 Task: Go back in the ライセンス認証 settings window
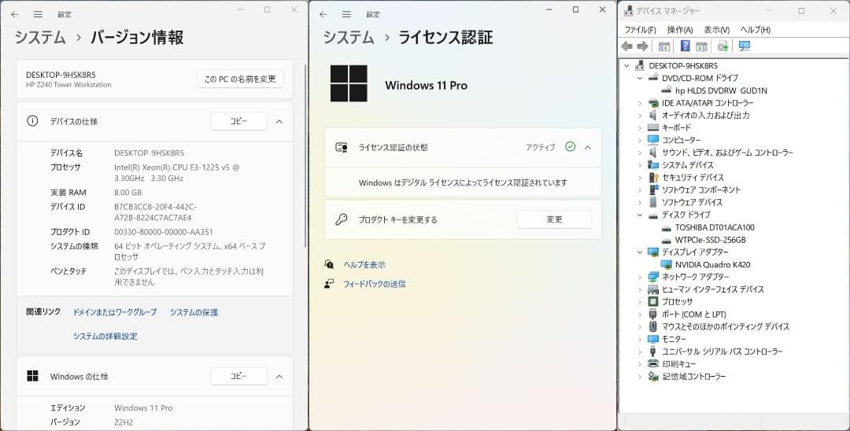click(323, 15)
